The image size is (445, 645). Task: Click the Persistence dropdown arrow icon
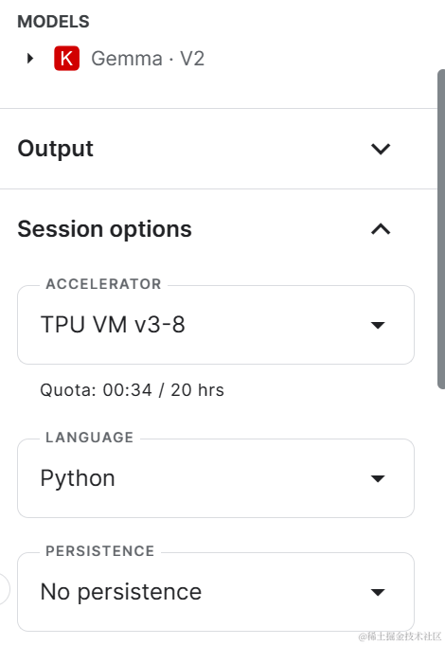[x=378, y=592]
